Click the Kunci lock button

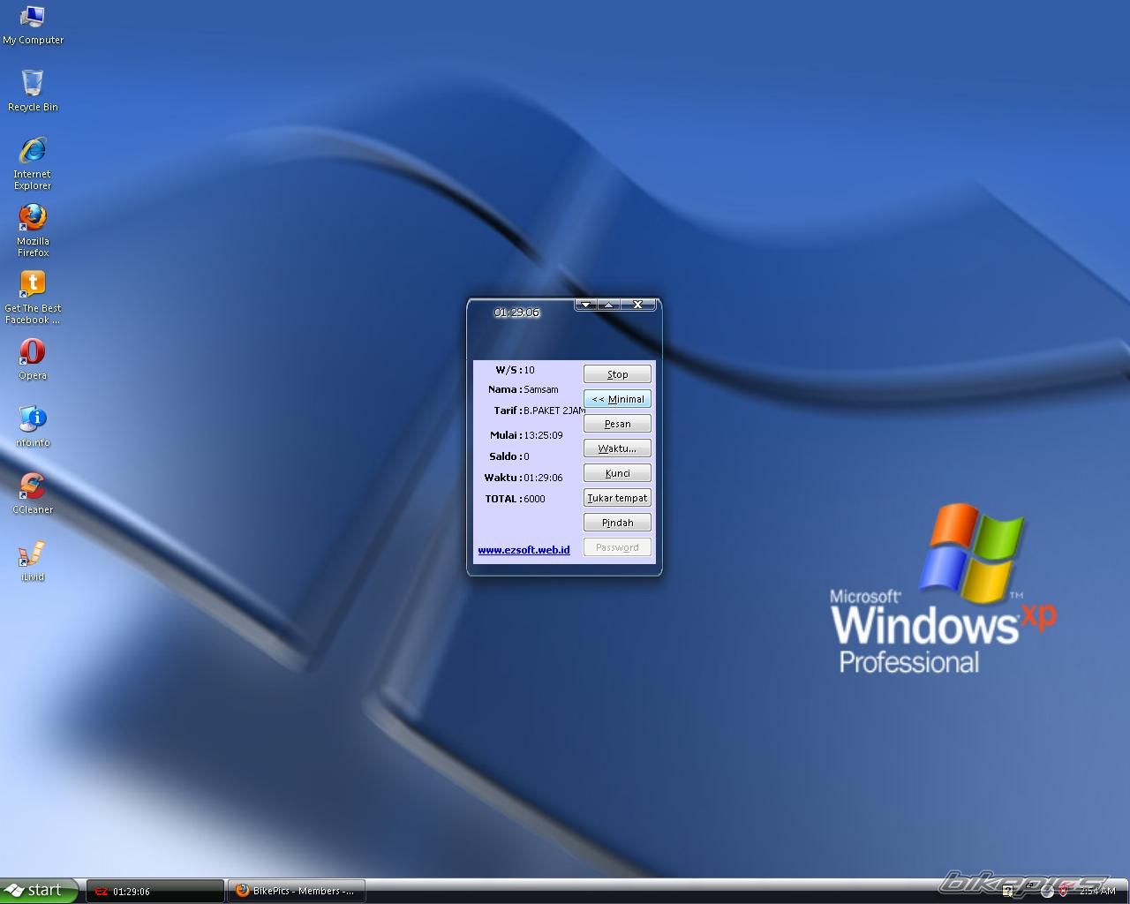pyautogui.click(x=617, y=473)
